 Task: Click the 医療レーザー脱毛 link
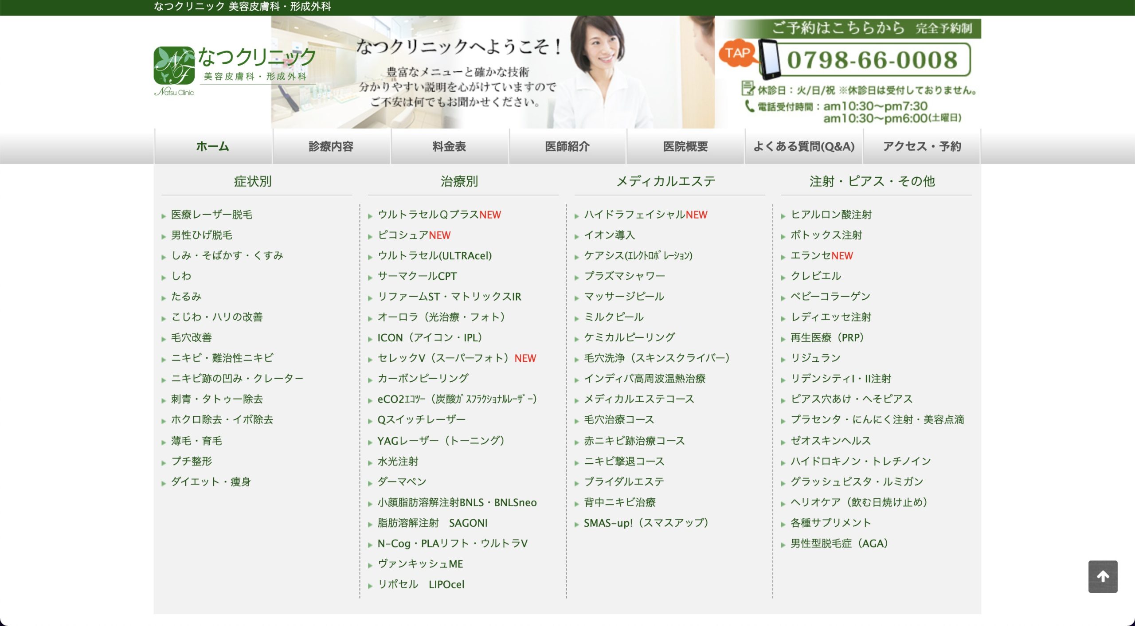click(211, 215)
